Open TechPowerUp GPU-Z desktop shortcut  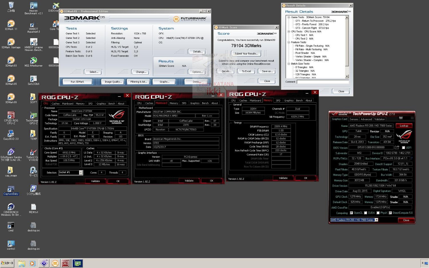click(x=33, y=118)
